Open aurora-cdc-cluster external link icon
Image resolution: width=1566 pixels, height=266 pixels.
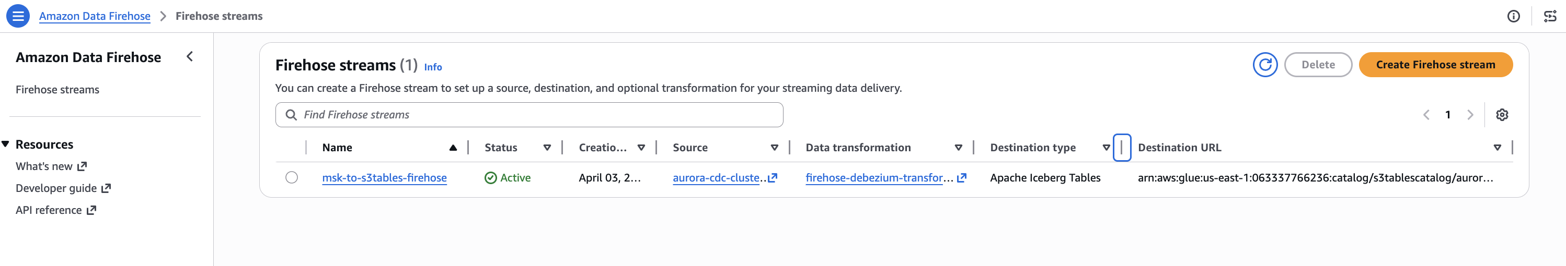click(x=773, y=177)
